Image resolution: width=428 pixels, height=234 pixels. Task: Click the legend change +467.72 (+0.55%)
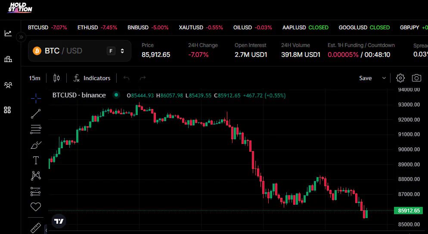click(x=264, y=96)
